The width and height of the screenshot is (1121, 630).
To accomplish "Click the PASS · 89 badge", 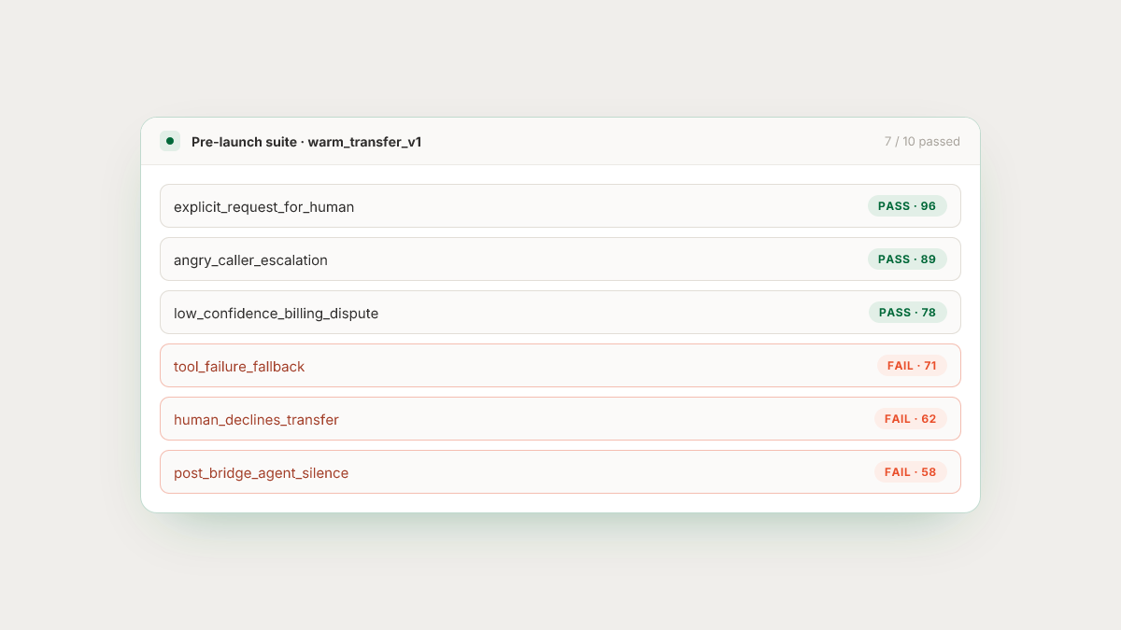I will (x=907, y=259).
